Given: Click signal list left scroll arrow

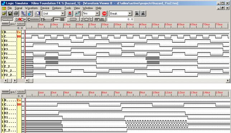Looking at the screenshot, I should coord(6,80).
